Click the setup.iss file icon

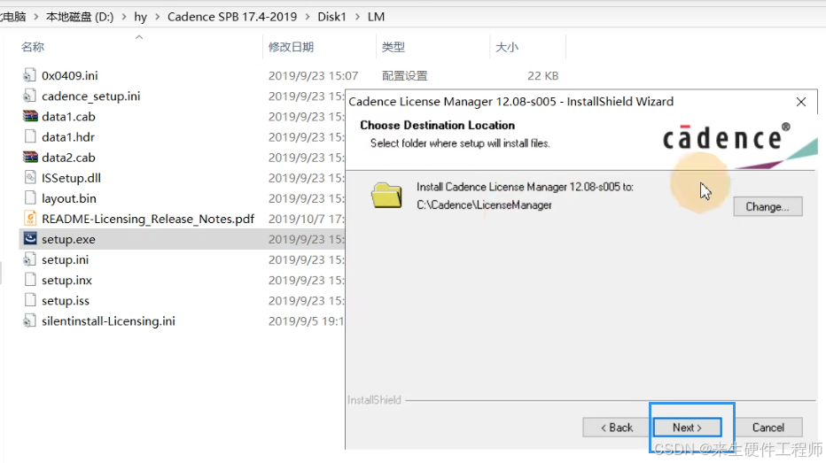click(x=30, y=300)
